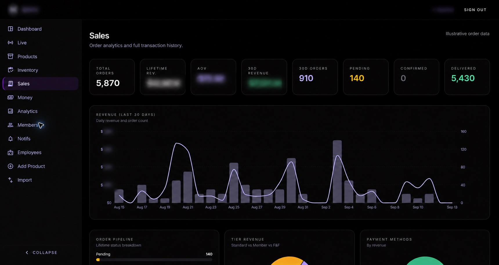499x265 pixels.
Task: Click the Inventory icon in sidebar
Action: click(10, 70)
